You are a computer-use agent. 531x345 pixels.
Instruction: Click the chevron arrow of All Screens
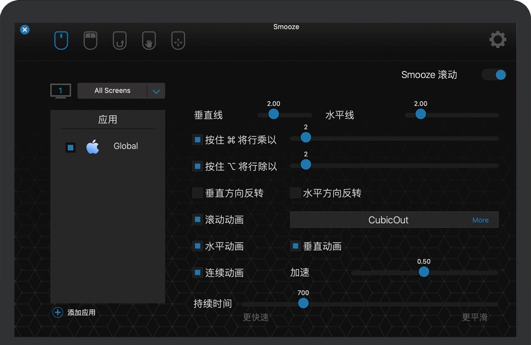tap(156, 91)
